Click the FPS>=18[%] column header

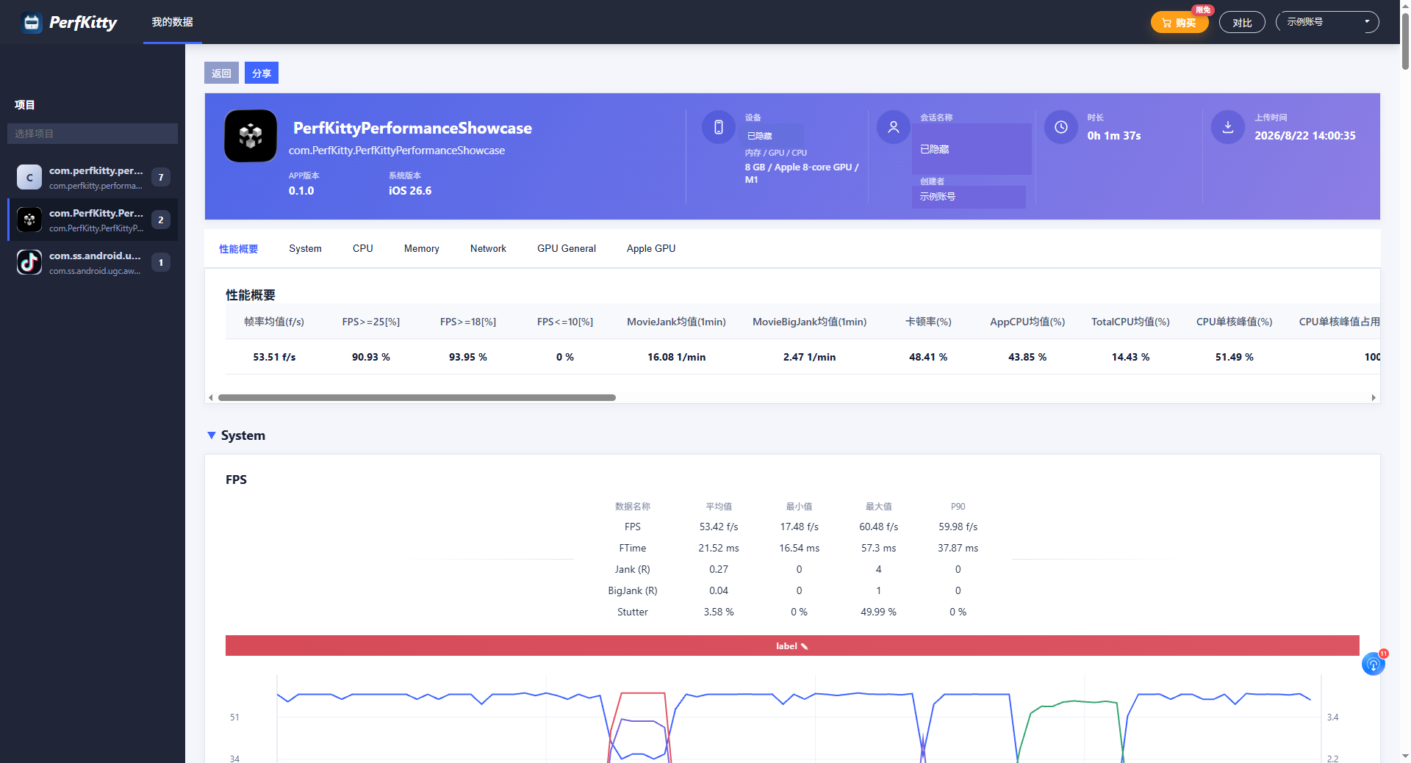(x=468, y=322)
